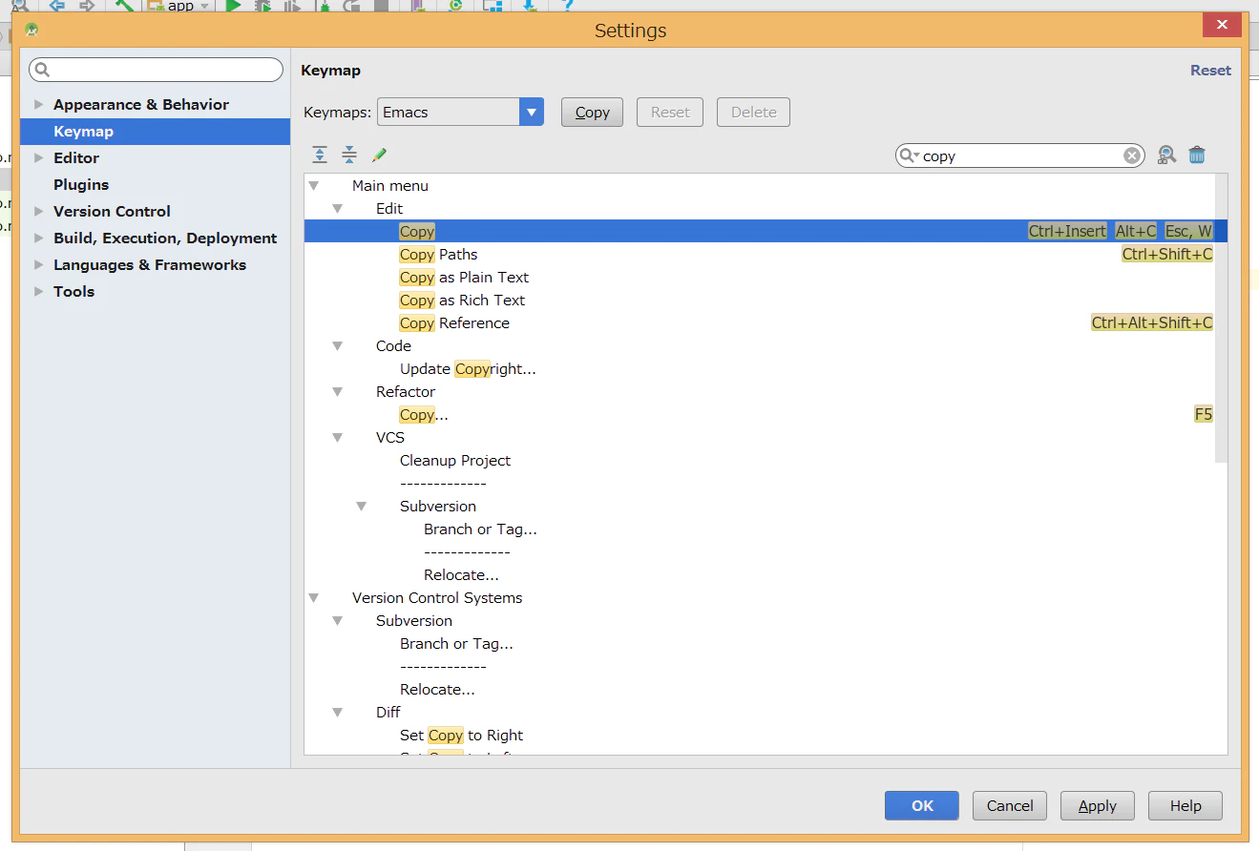1259x851 pixels.
Task: Click the pencil icon to edit shortcuts
Action: pyautogui.click(x=379, y=155)
